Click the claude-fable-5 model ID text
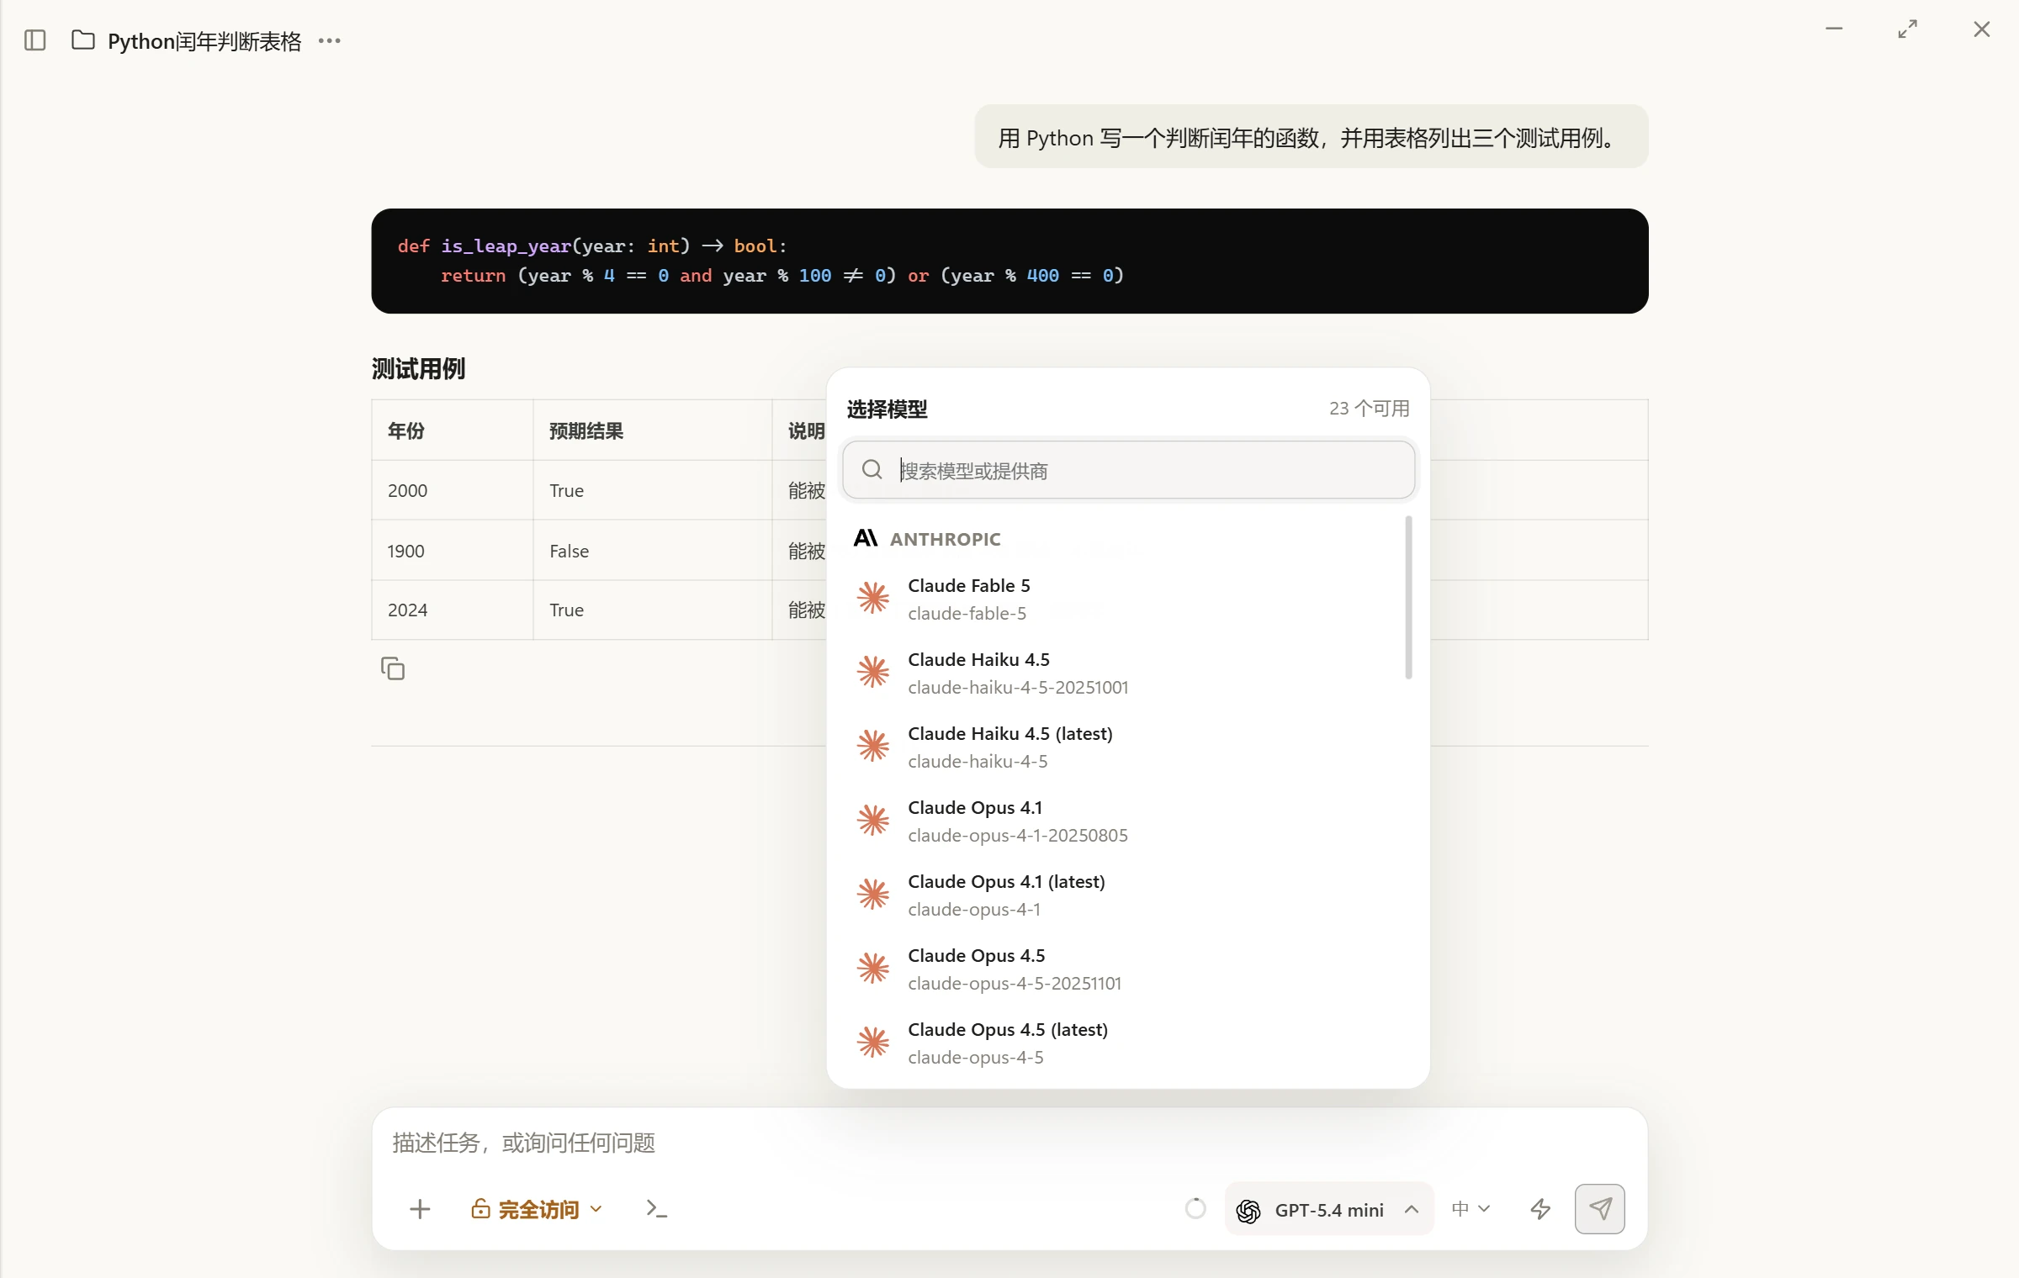Image resolution: width=2019 pixels, height=1278 pixels. 967,613
